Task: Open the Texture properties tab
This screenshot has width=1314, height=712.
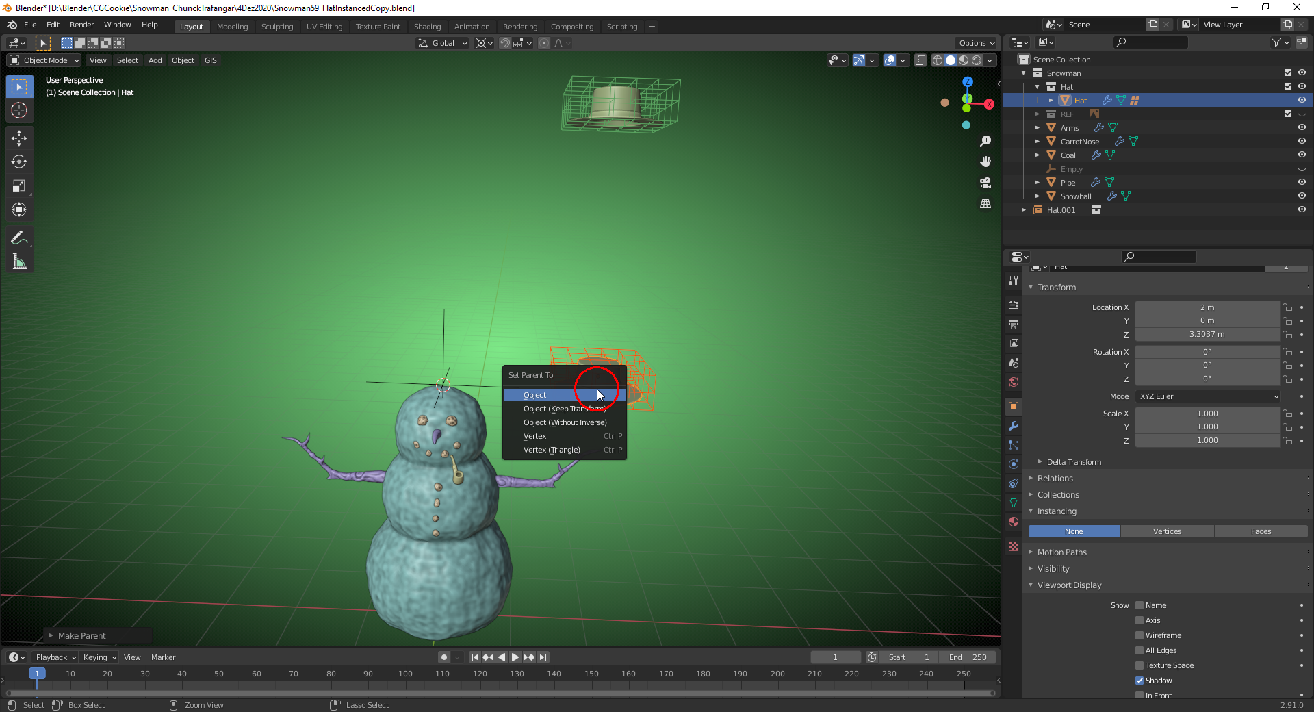Action: [1014, 546]
